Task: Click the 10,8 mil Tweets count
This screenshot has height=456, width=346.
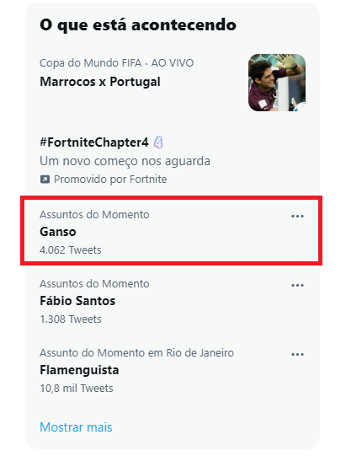Action: [x=77, y=389]
